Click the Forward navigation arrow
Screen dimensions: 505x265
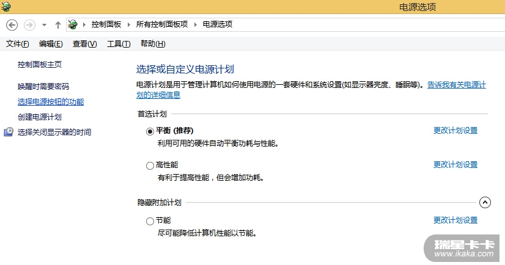pyautogui.click(x=29, y=25)
